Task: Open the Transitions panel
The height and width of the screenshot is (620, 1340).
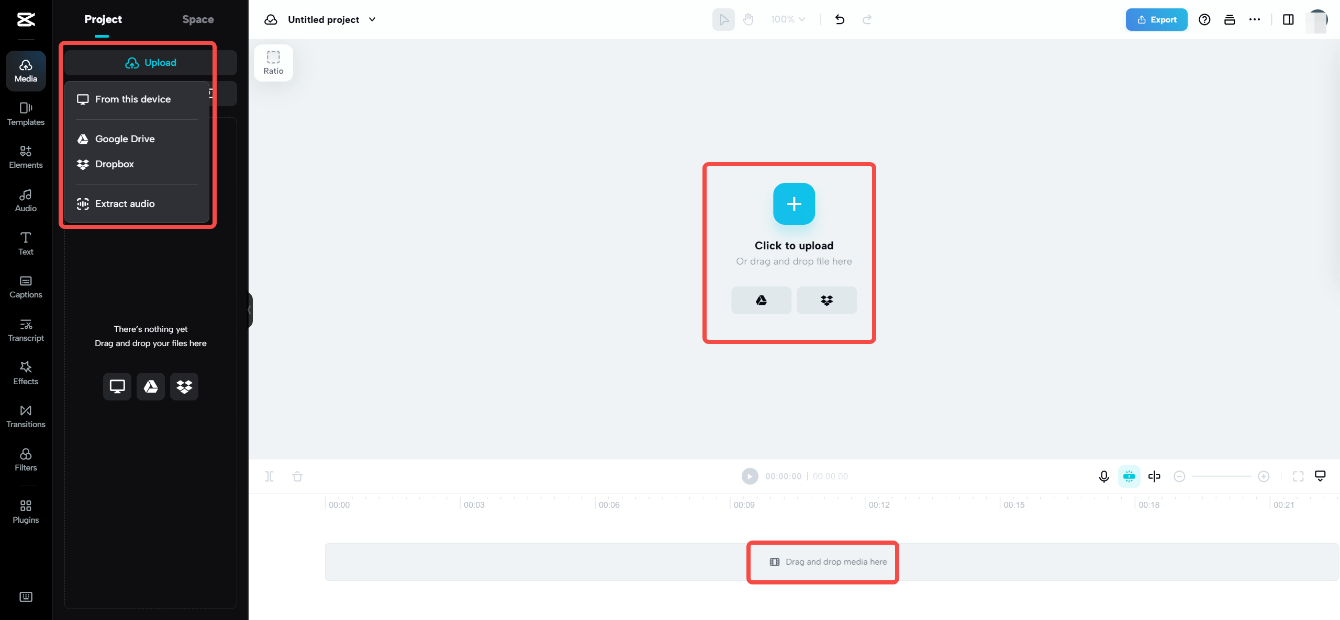Action: [x=25, y=416]
